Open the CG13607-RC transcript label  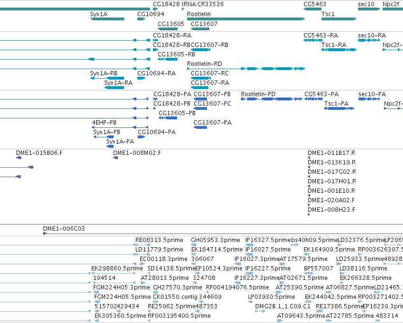click(x=210, y=73)
